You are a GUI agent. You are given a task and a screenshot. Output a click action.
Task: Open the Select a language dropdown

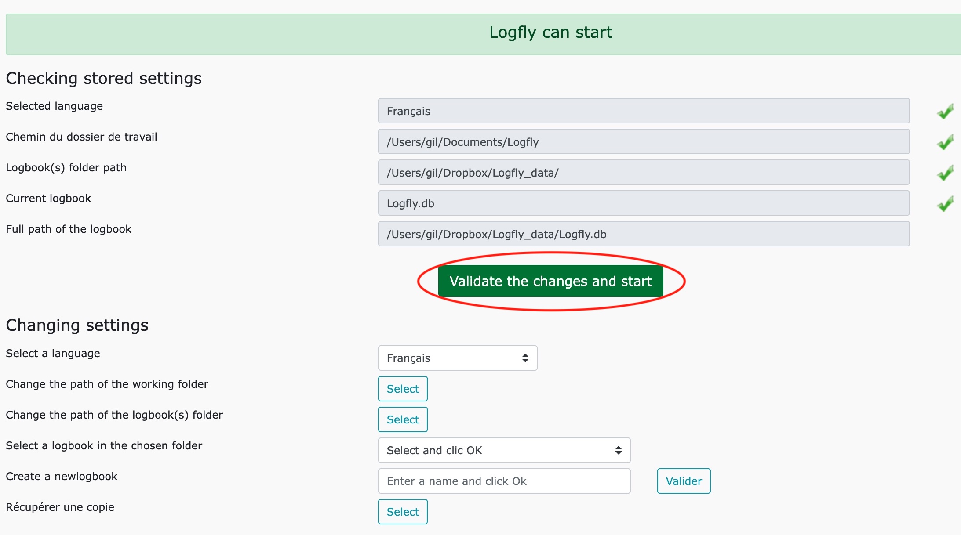pyautogui.click(x=458, y=358)
